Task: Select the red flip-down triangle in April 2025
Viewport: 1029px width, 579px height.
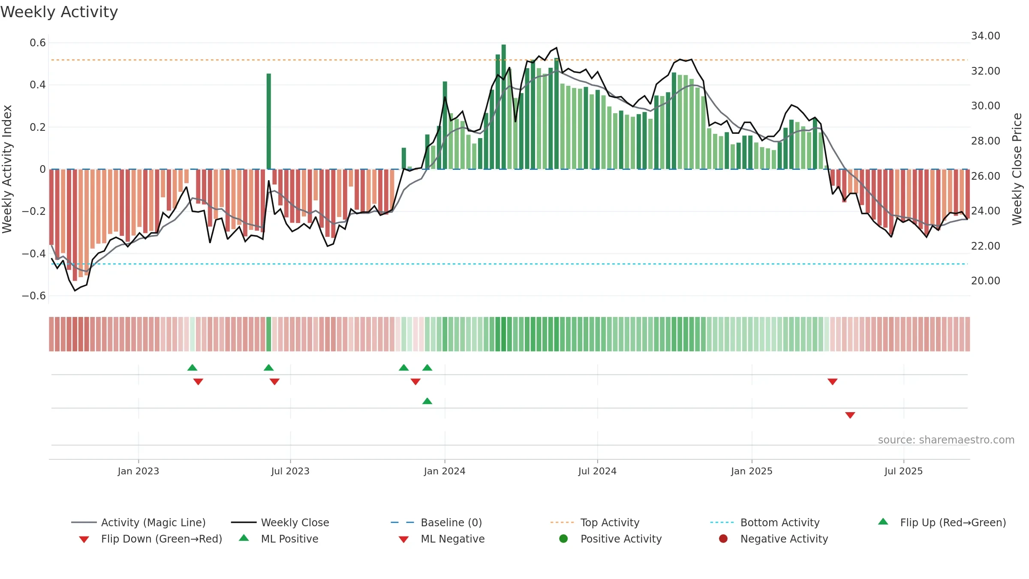Action: [833, 382]
